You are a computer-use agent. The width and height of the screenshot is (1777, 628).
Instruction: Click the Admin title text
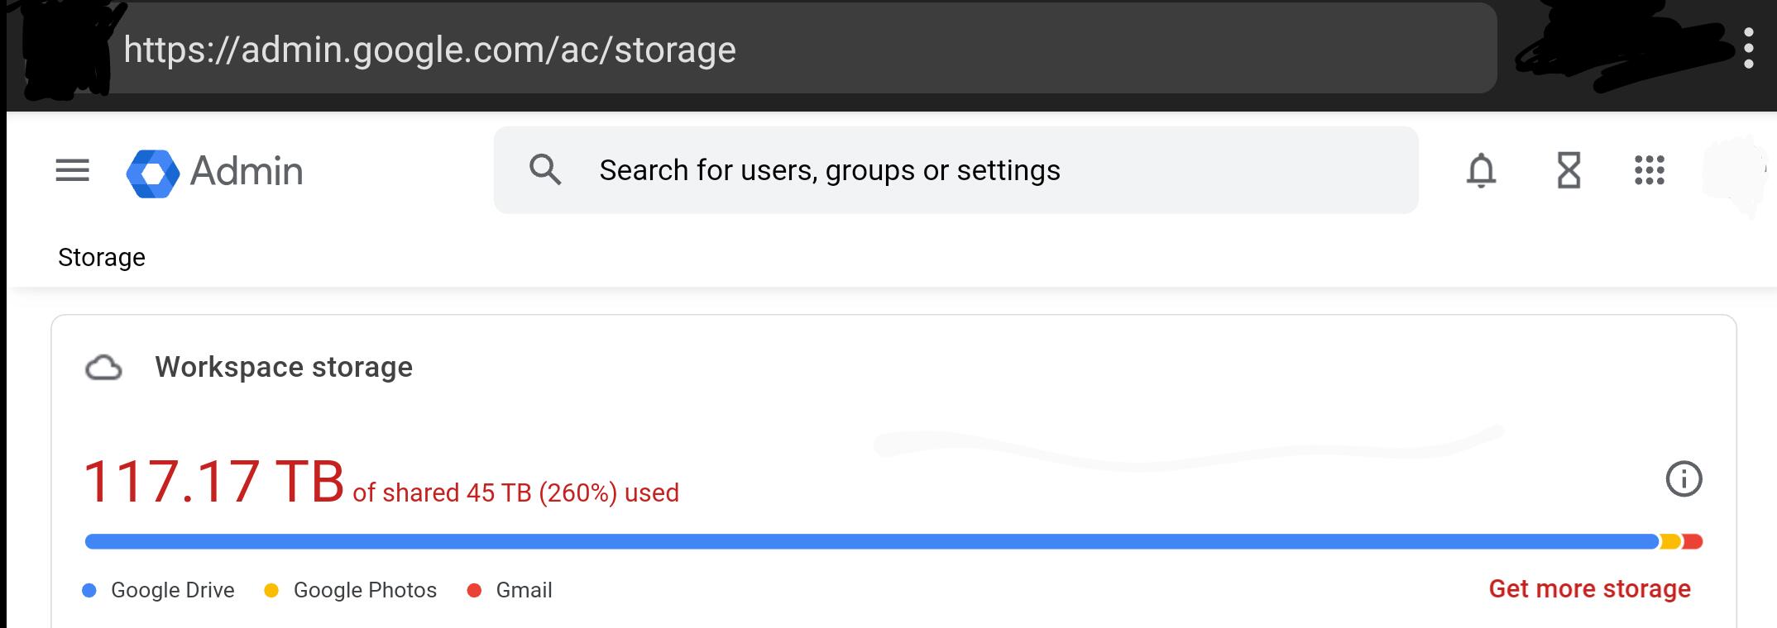pos(247,171)
